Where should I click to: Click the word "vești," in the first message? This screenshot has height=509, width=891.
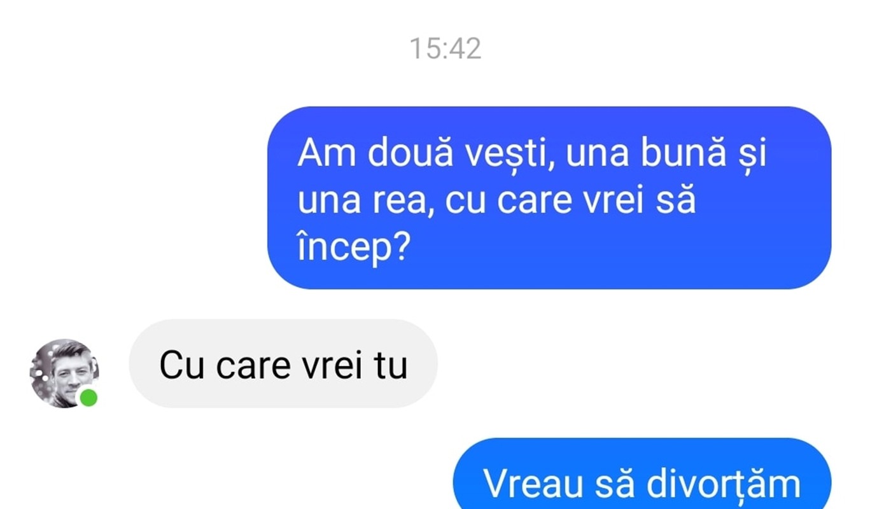coord(507,155)
